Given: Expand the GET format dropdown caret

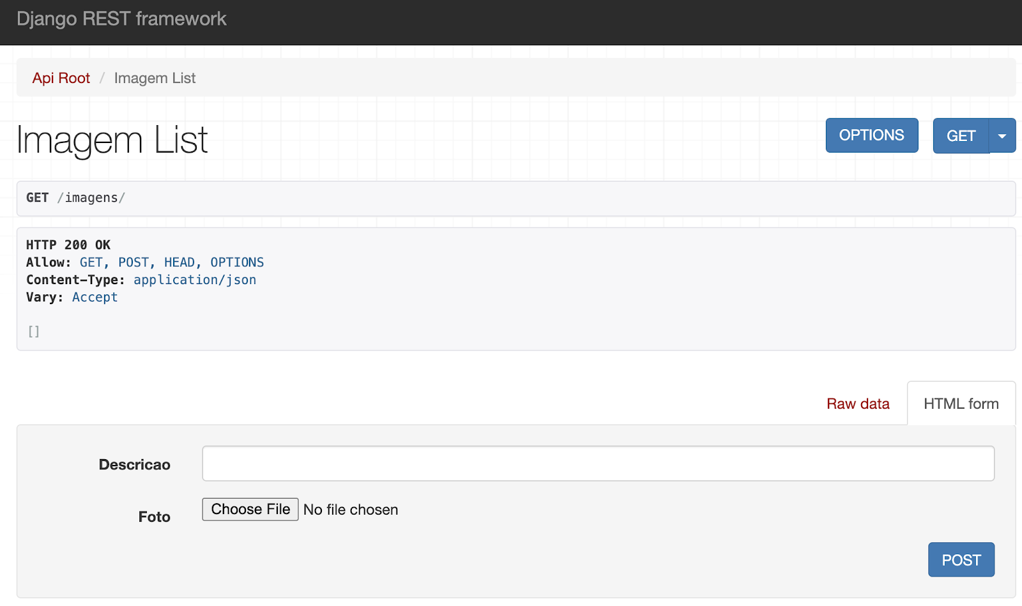Looking at the screenshot, I should click(1002, 136).
